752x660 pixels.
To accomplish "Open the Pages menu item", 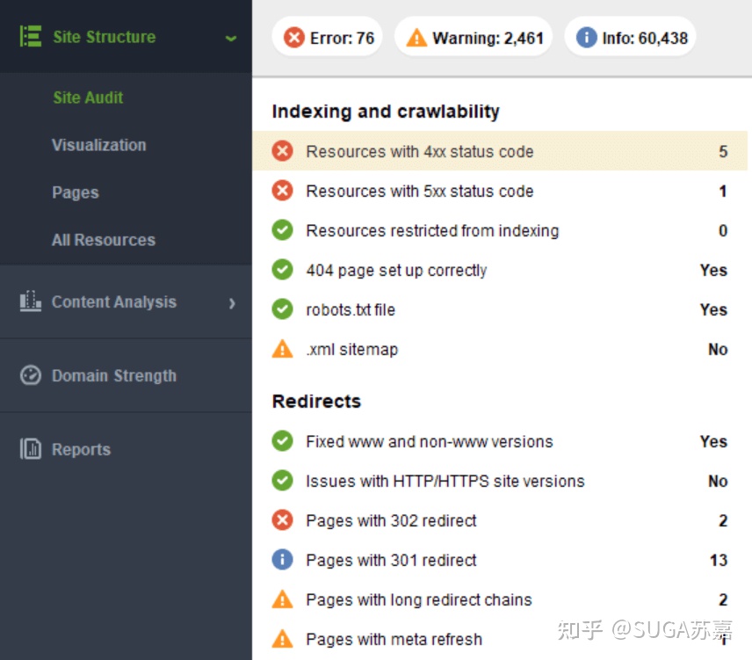I will (x=76, y=192).
